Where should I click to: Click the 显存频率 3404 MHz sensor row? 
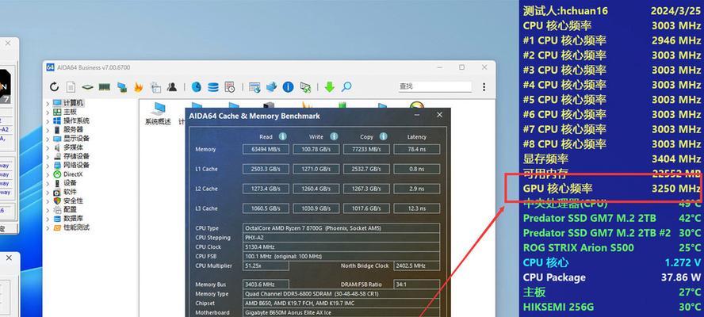(x=611, y=159)
